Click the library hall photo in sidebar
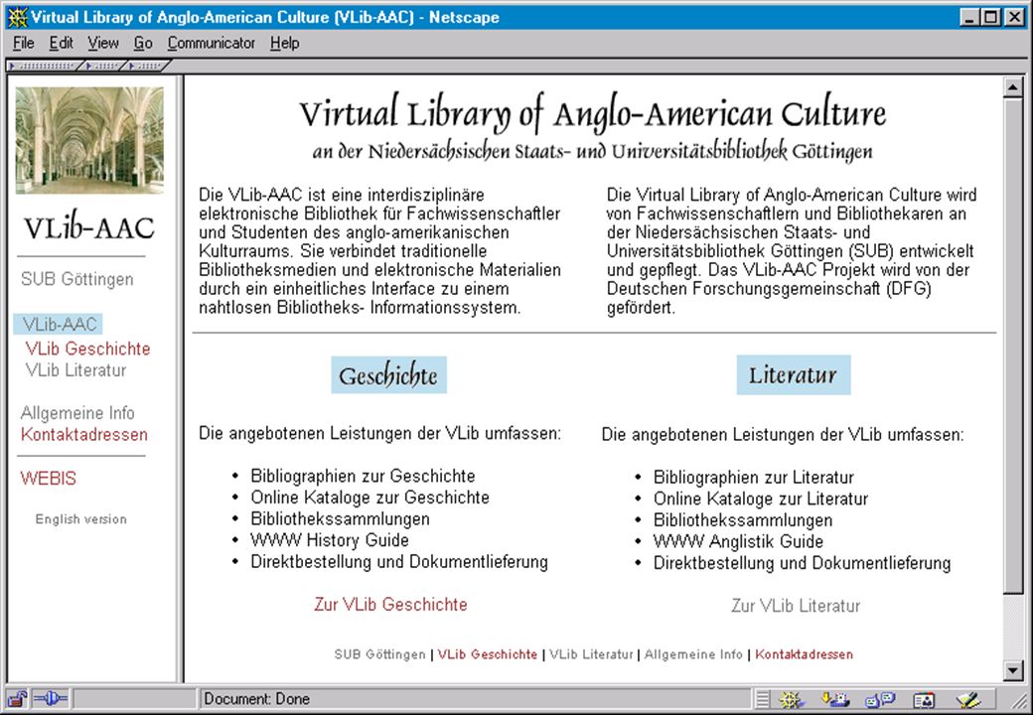 point(89,140)
